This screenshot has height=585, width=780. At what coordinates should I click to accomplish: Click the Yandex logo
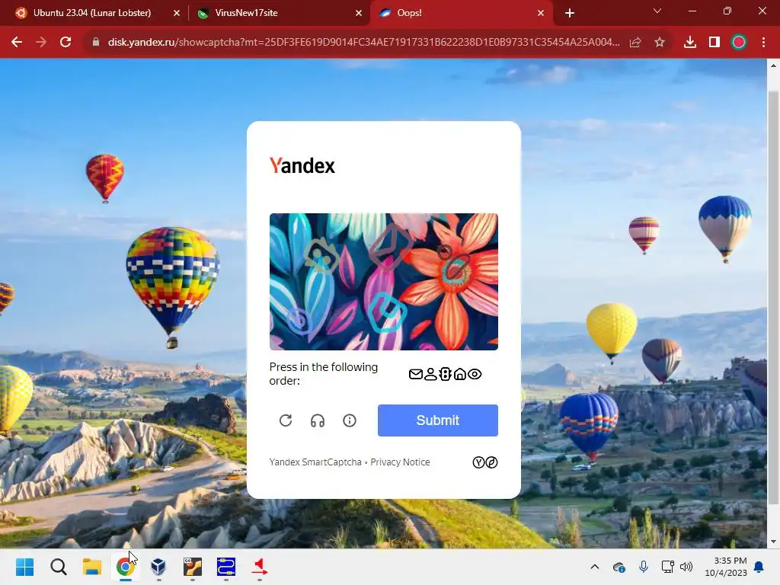[x=302, y=165]
